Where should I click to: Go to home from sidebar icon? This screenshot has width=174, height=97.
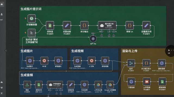point(2,4)
